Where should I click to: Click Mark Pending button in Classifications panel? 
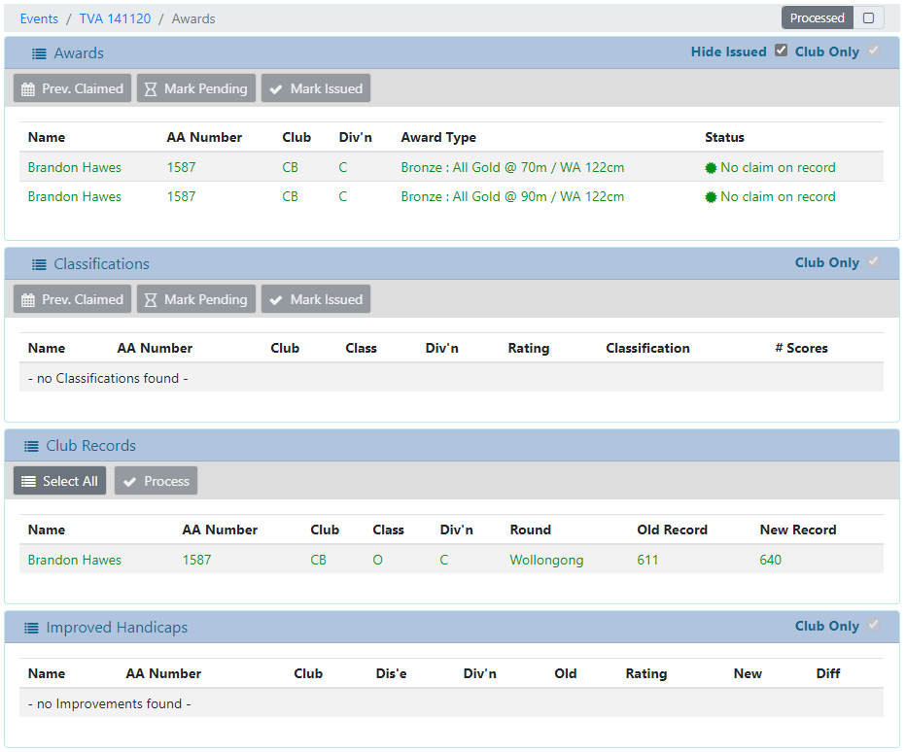[195, 299]
